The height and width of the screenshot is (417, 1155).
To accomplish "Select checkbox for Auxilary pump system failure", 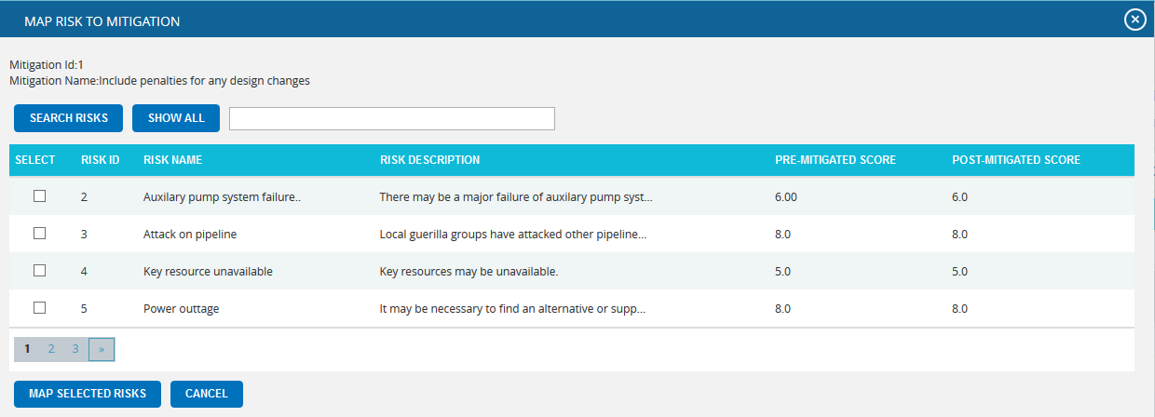I will point(39,196).
